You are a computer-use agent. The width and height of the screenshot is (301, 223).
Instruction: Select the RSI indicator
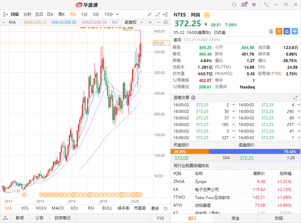[x=91, y=208]
